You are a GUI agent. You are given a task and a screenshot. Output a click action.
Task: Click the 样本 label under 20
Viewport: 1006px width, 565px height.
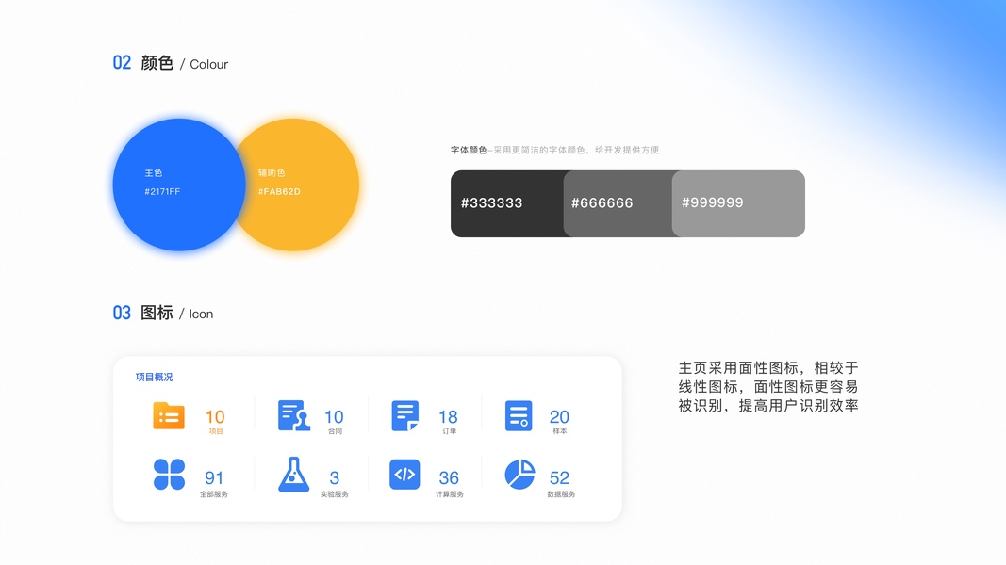[559, 431]
